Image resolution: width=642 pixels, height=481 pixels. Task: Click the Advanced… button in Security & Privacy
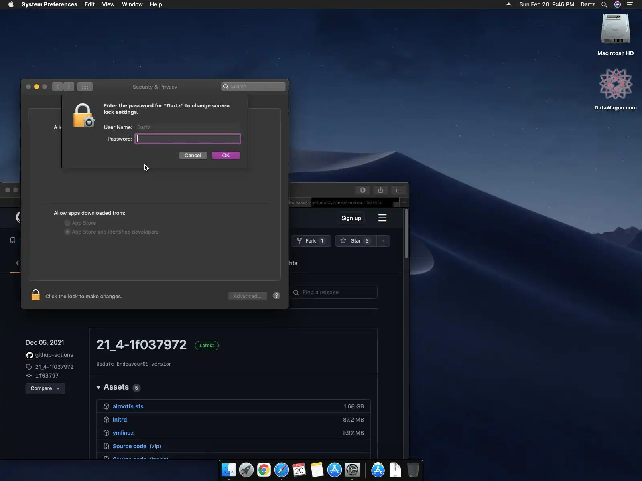pos(248,296)
